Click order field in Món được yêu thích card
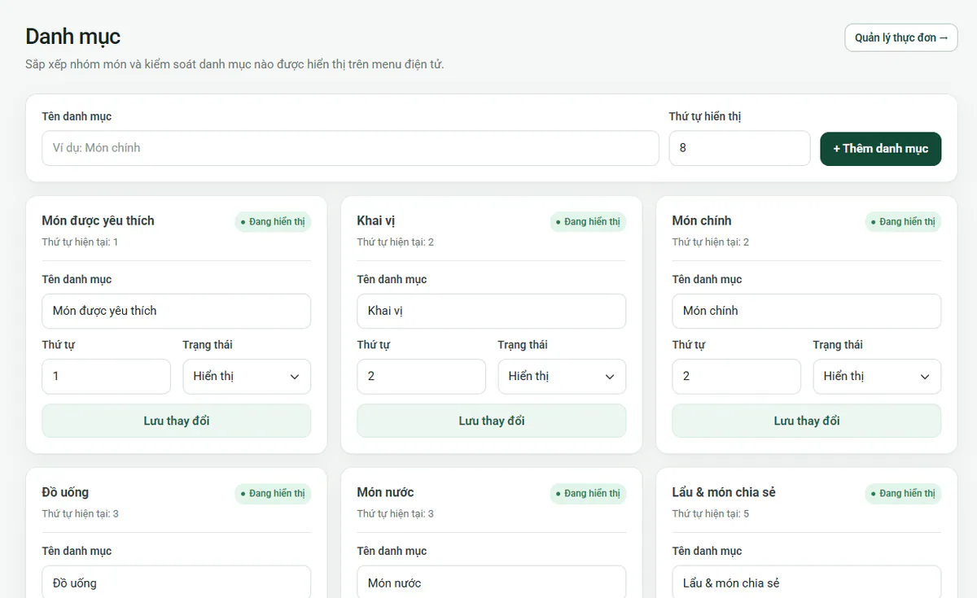Viewport: 977px width, 598px height. [x=107, y=377]
